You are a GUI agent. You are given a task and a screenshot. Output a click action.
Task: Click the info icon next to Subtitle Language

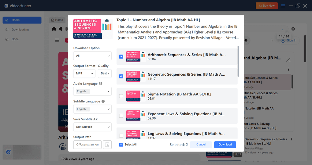tap(103, 101)
